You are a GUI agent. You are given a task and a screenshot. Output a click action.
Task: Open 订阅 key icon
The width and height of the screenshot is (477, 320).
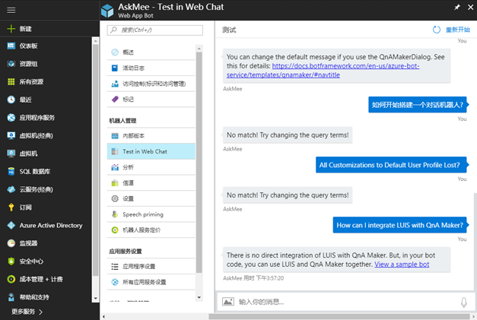pos(11,208)
